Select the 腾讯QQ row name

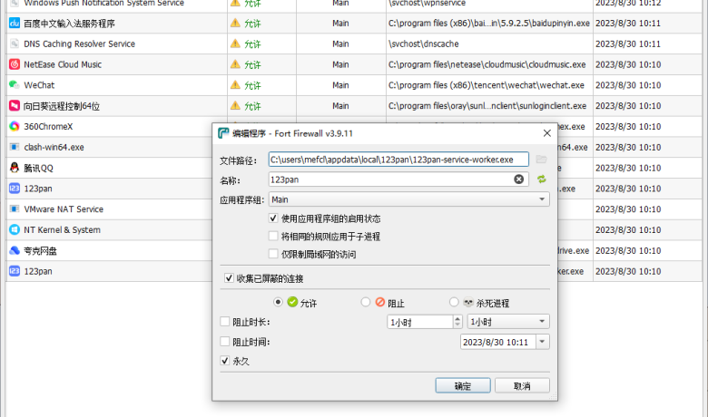pos(38,168)
